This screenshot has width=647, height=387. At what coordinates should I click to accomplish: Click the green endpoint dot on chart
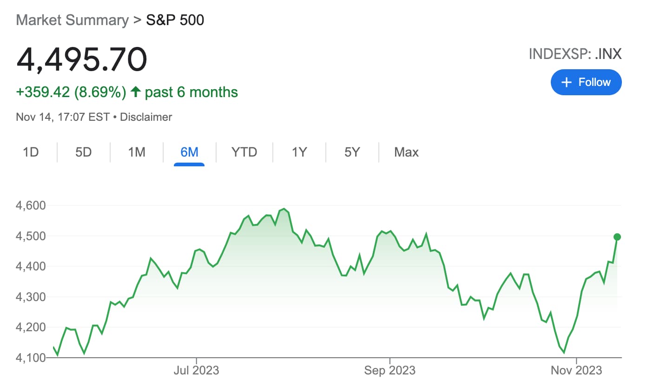(x=617, y=237)
